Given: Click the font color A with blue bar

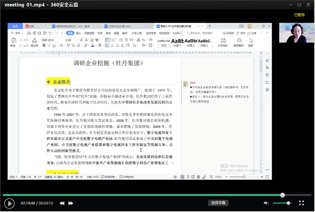Looking at the screenshot, I should (93, 45).
